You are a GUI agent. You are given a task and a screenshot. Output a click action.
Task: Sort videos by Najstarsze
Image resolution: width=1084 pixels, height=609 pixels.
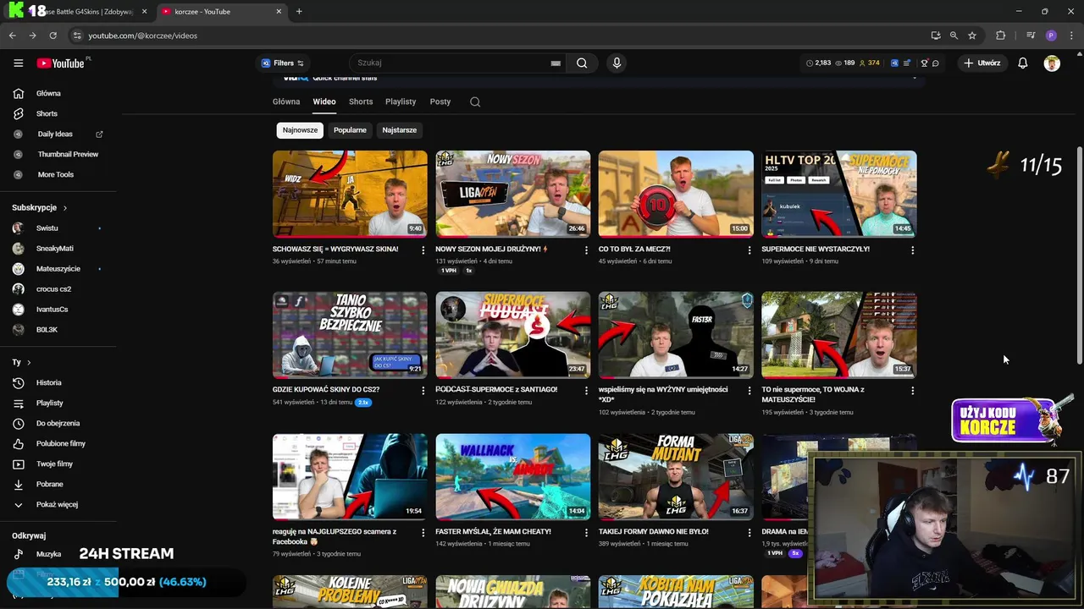click(400, 130)
